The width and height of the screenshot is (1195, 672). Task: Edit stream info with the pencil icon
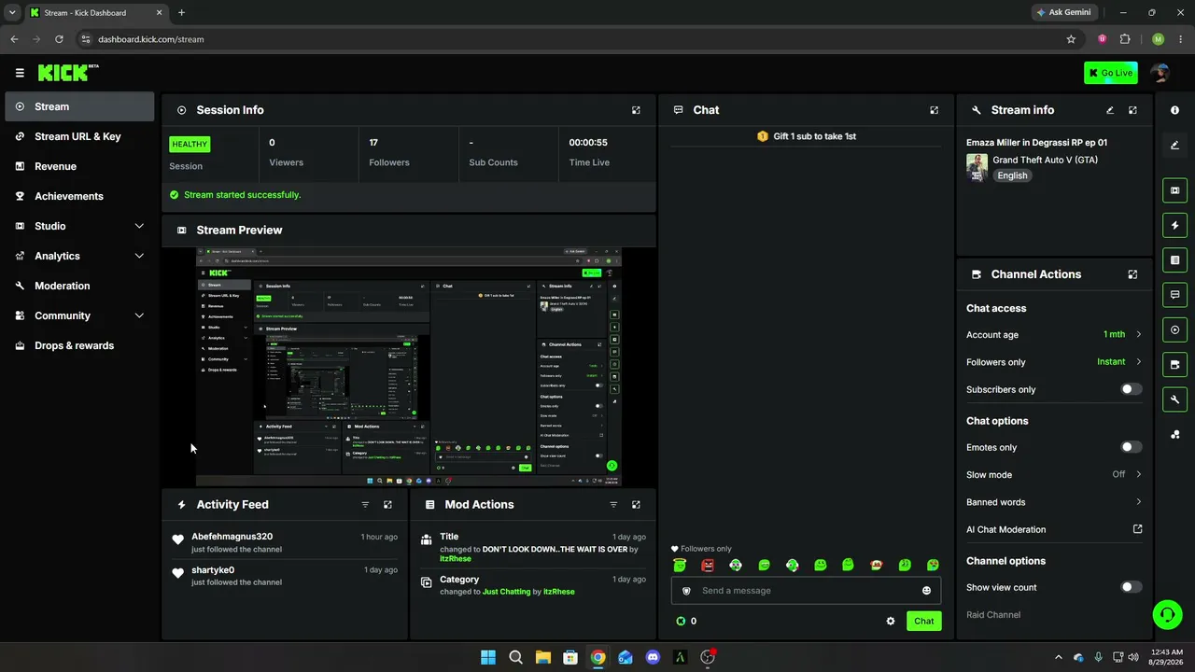click(1110, 110)
